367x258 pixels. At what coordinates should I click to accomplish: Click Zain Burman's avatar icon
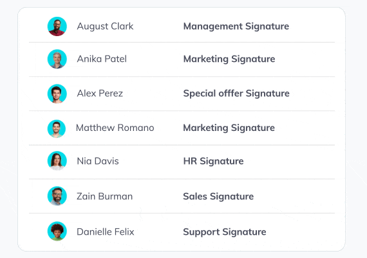[57, 196]
